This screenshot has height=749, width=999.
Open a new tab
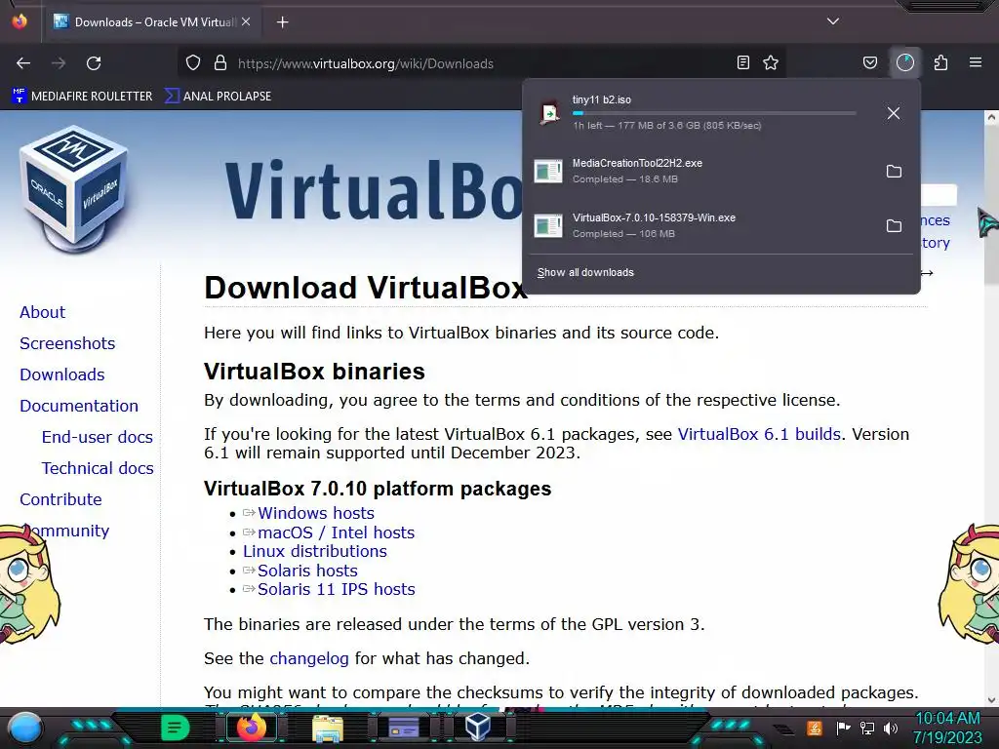point(282,22)
